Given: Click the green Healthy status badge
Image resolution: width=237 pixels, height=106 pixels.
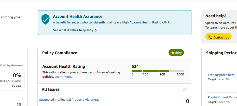Looking at the screenshot, I should click(176, 53).
